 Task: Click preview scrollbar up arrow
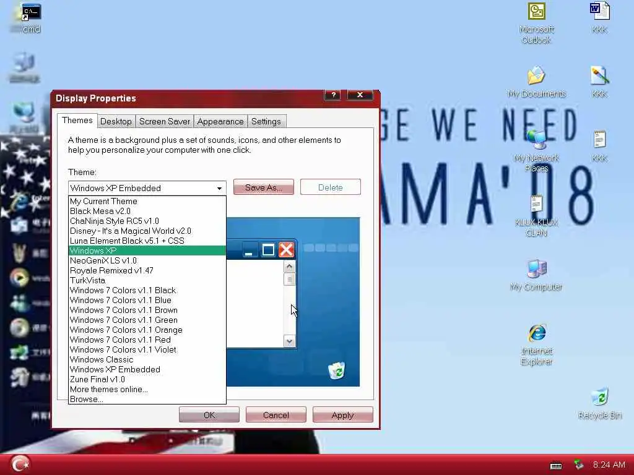[x=289, y=267]
